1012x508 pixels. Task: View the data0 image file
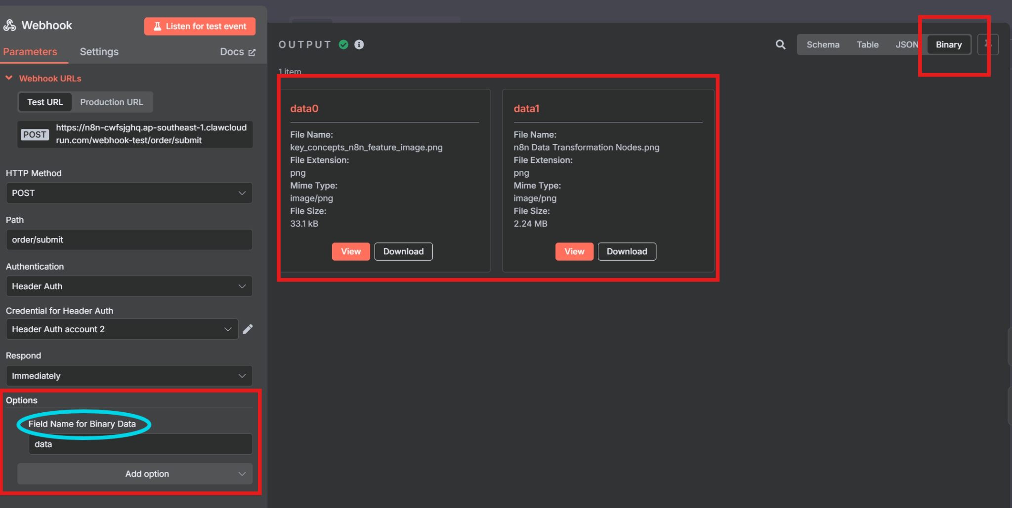(351, 251)
